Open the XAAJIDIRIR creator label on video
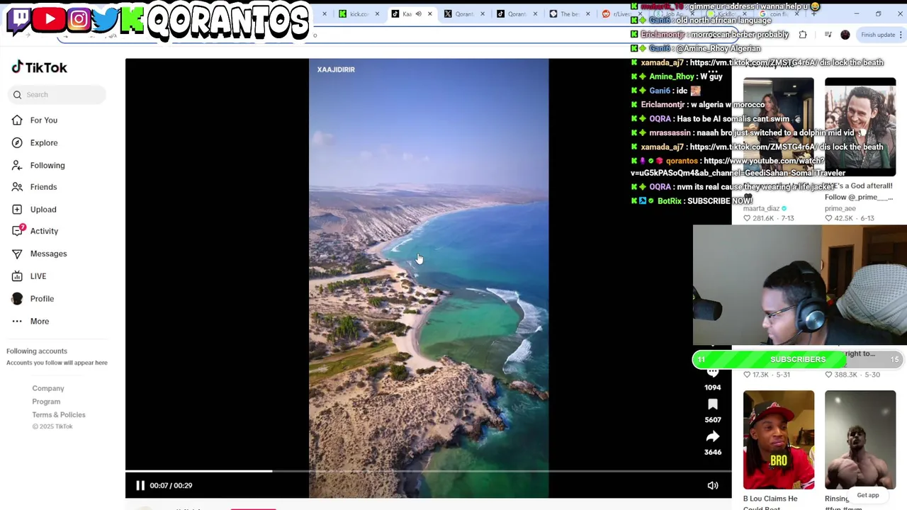 336,69
